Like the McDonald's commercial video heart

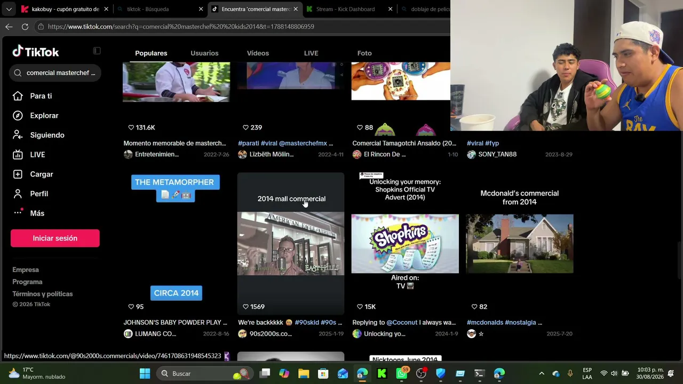[474, 307]
